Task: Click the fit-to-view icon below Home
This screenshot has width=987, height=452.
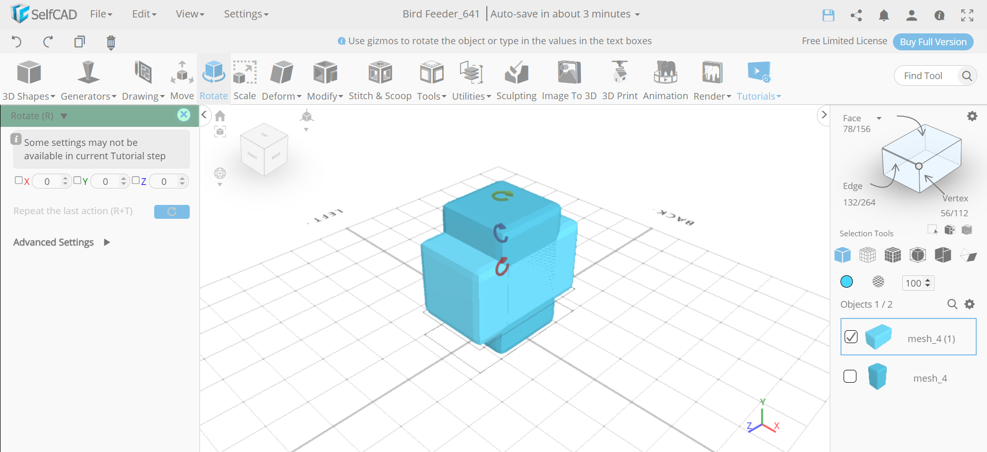Action: pos(220,132)
